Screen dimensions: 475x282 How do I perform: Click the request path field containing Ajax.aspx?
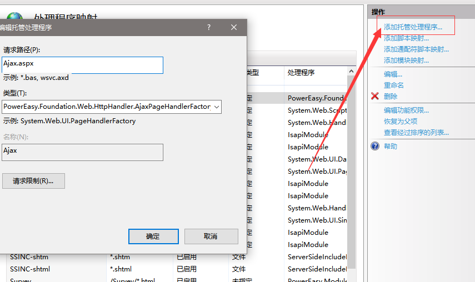tap(82, 65)
